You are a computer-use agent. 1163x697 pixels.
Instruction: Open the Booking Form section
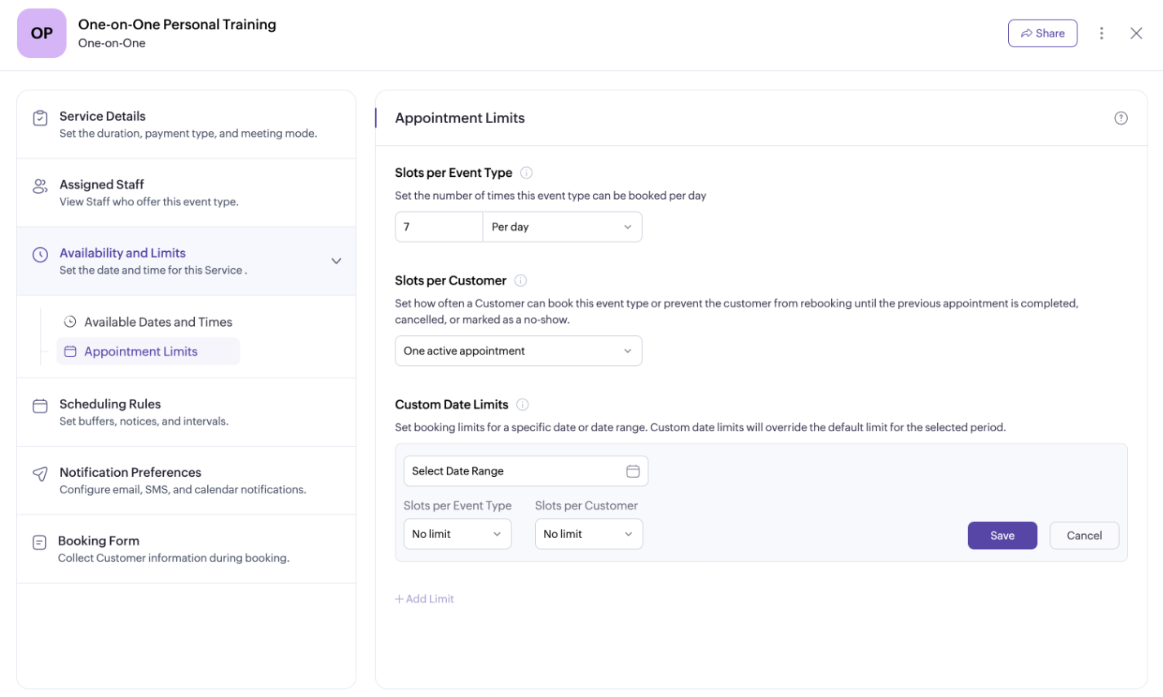tap(187, 549)
